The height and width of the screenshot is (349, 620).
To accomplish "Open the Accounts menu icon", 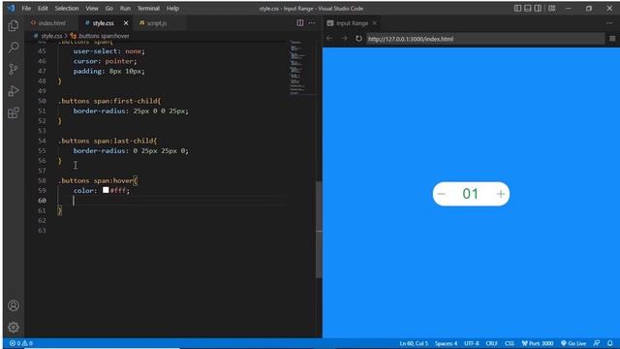I will coord(14,305).
